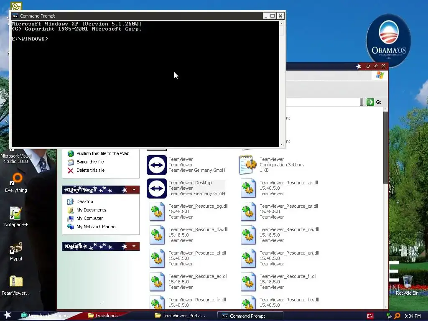The width and height of the screenshot is (428, 321).
Task: Click the Explorer window close button
Action: (383, 66)
